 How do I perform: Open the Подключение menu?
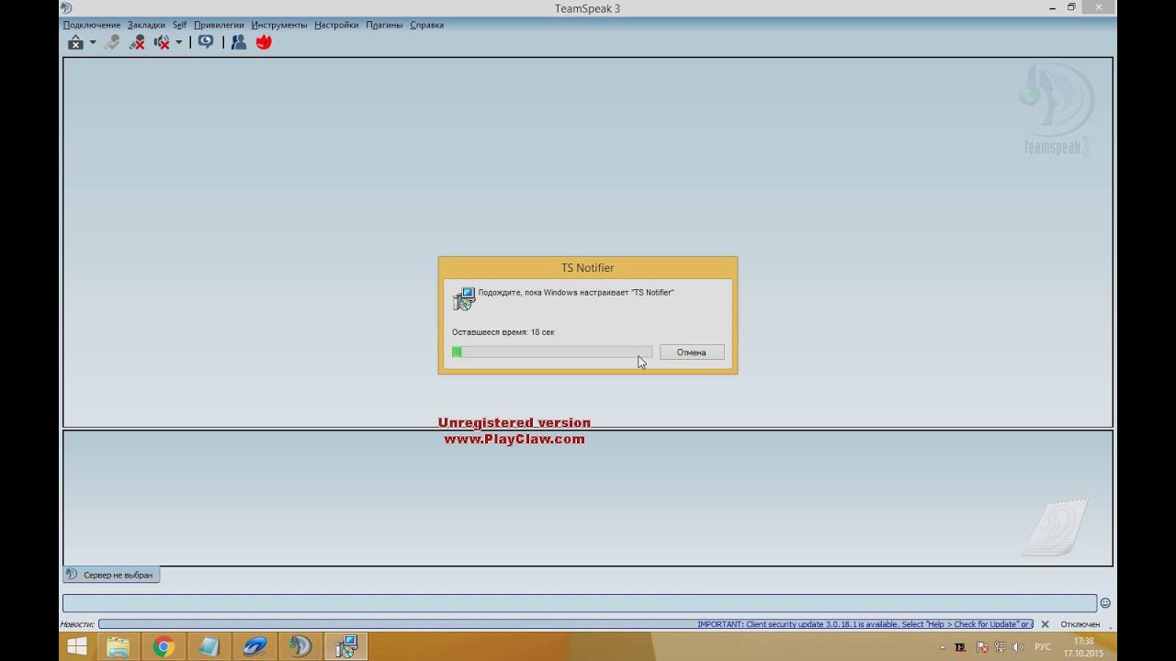click(92, 25)
